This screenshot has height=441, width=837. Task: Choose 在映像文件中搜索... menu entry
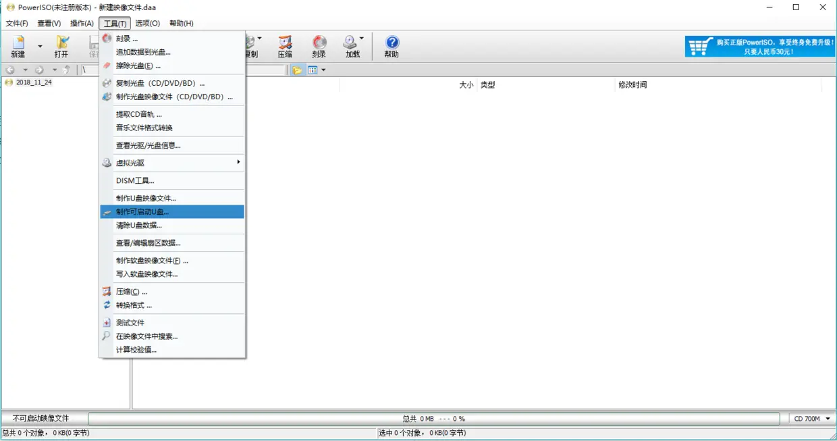coord(172,336)
